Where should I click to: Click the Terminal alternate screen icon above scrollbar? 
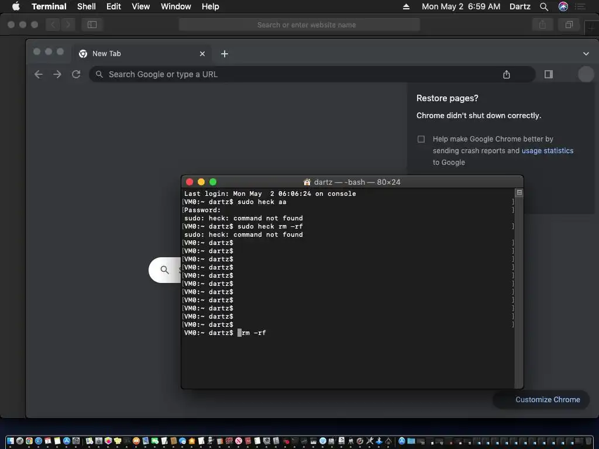pos(519,193)
